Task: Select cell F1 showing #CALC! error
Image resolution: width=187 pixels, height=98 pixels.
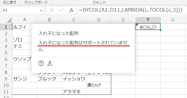Action: [x=148, y=27]
